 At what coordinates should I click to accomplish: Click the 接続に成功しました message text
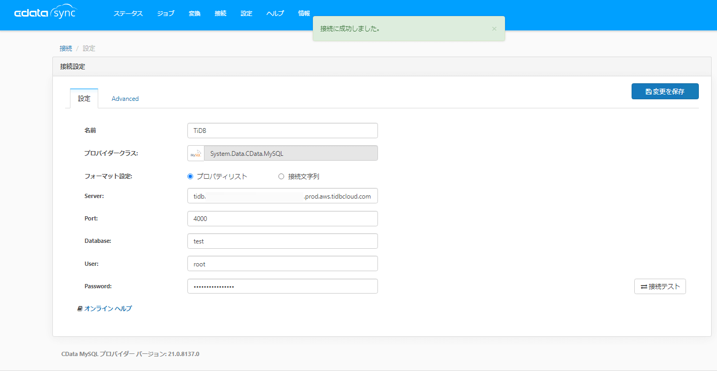[350, 29]
